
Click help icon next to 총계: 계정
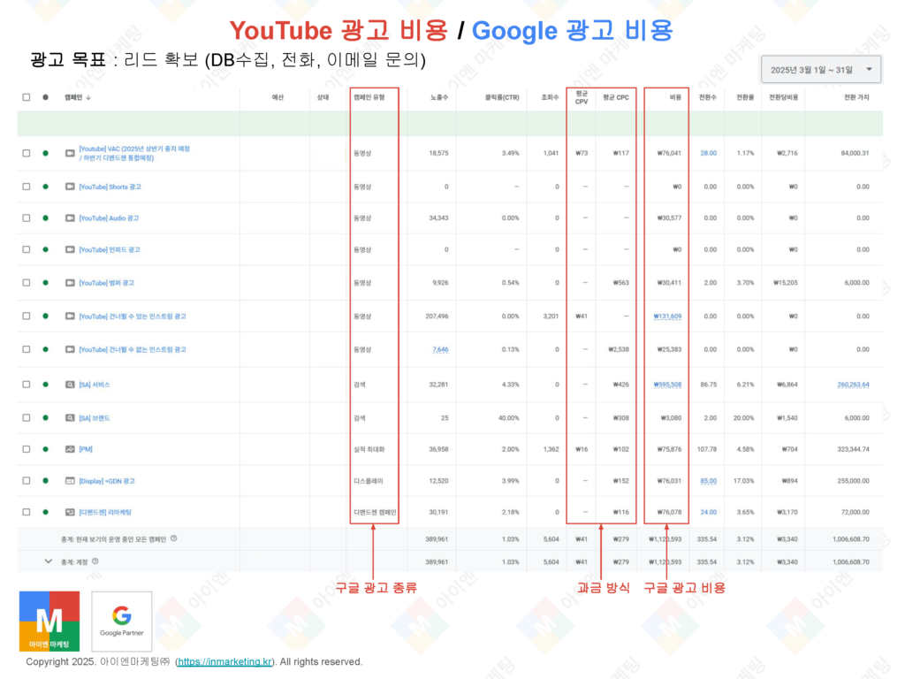tap(95, 561)
